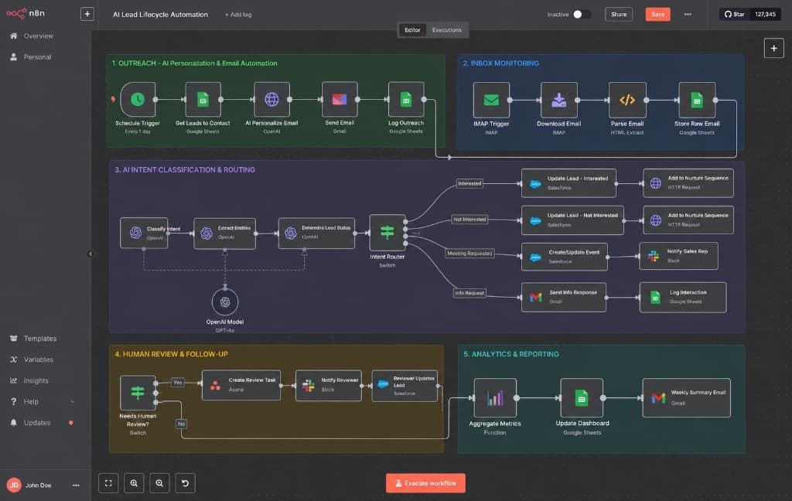Toggle the Inactive workflow switch
Viewport: 792px width, 501px height.
(x=582, y=14)
